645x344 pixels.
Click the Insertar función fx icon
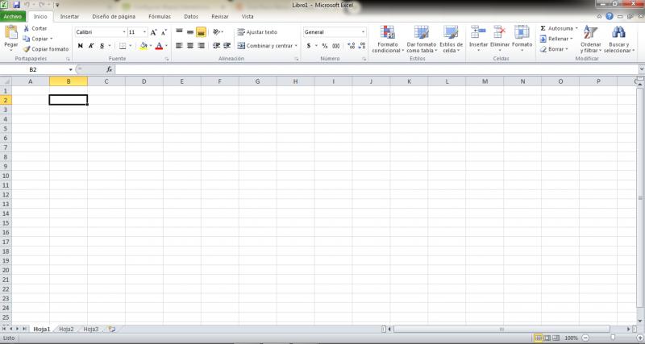(109, 70)
